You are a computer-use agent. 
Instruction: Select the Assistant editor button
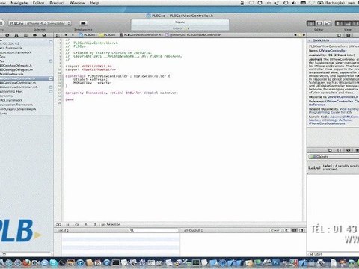(x=319, y=23)
